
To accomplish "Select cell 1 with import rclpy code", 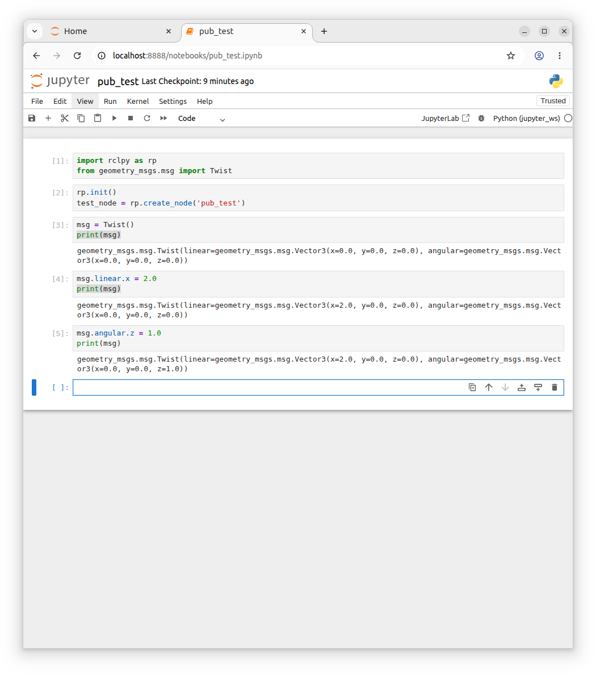I will tap(318, 166).
